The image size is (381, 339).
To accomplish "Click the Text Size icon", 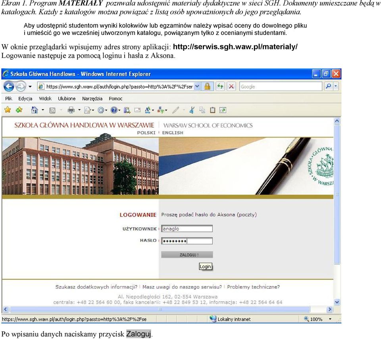I will point(148,110).
